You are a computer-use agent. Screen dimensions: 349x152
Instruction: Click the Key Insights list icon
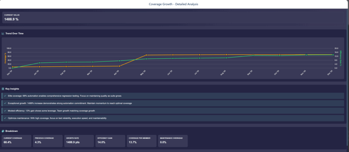coord(3,89)
